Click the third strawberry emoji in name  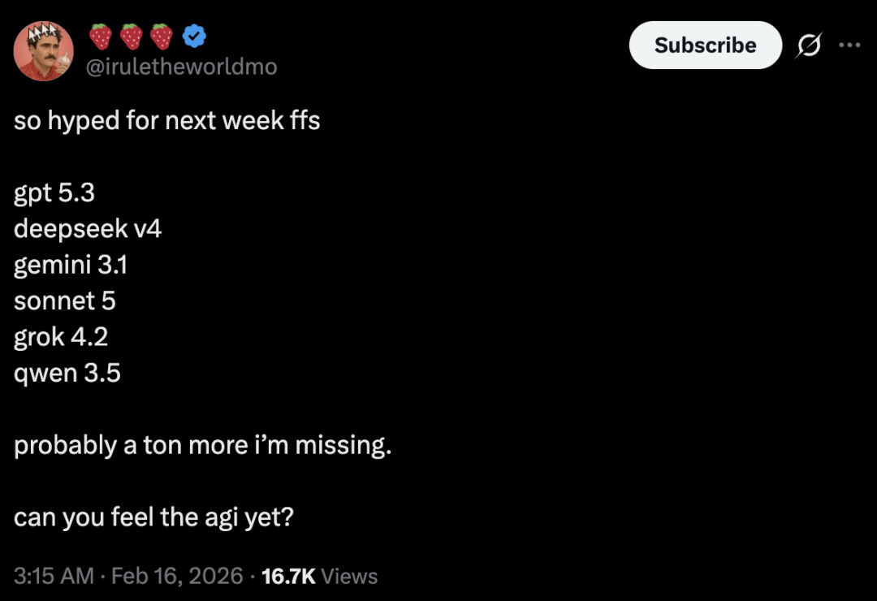coord(162,36)
